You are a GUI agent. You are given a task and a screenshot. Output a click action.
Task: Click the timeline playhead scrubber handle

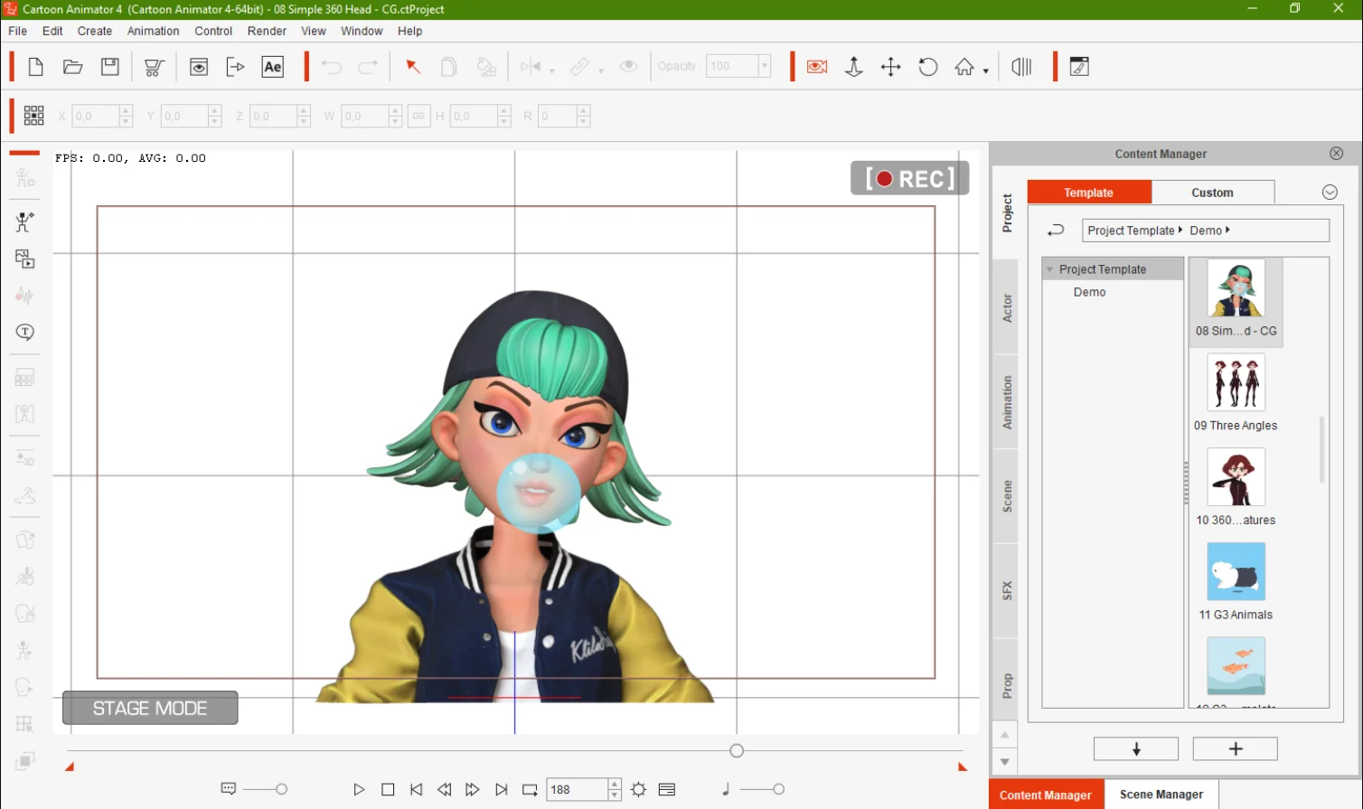737,750
